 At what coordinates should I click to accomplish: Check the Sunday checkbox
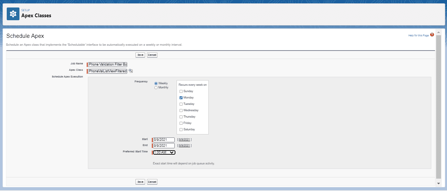click(x=181, y=91)
